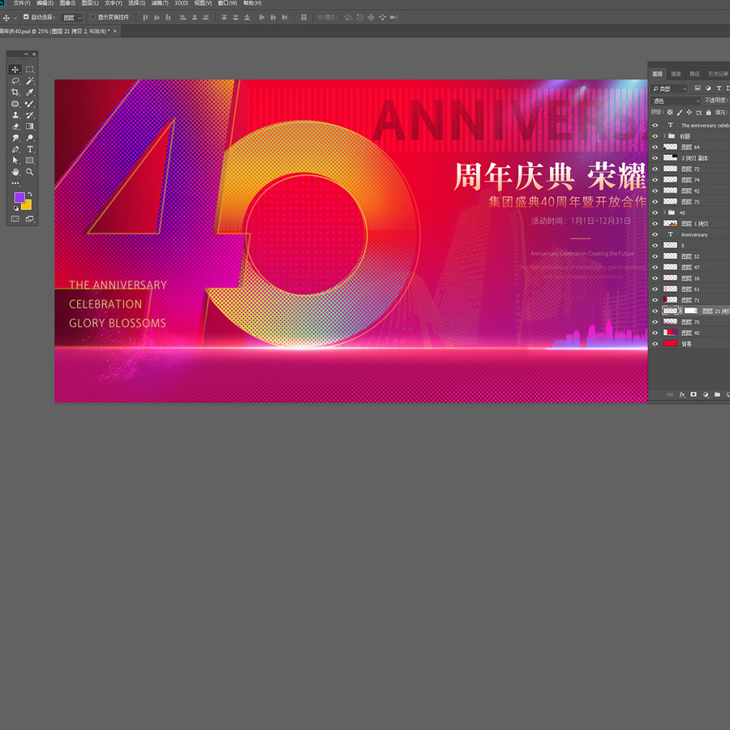The width and height of the screenshot is (730, 730).
Task: Toggle the 自动选择 checkbox
Action: (x=26, y=17)
